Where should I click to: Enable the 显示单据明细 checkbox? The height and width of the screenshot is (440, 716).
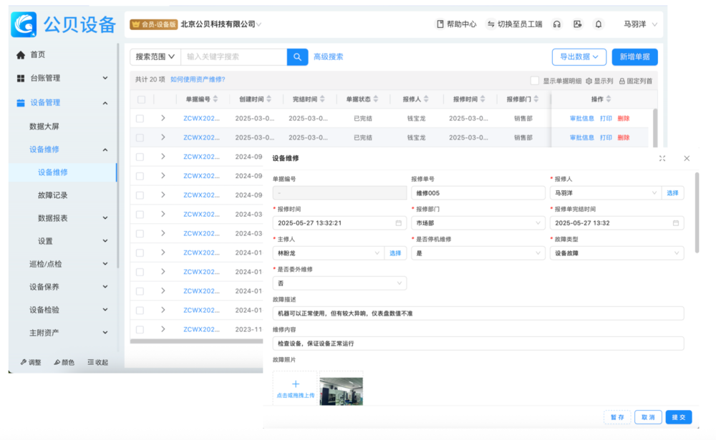[535, 80]
